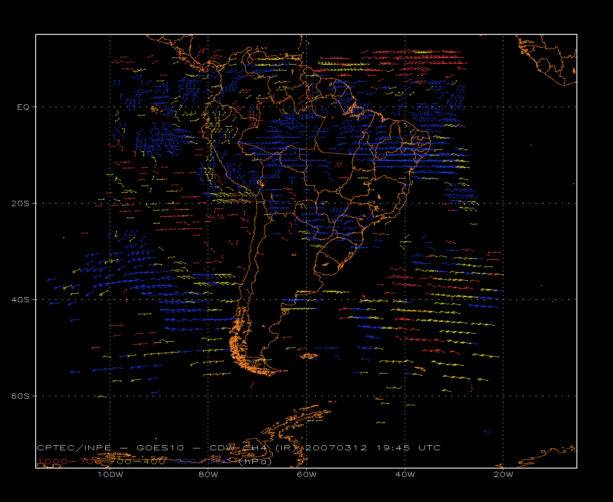The height and width of the screenshot is (502, 613).
Task: Click the red 1000-700 pressure legend
Action: [x=70, y=461]
